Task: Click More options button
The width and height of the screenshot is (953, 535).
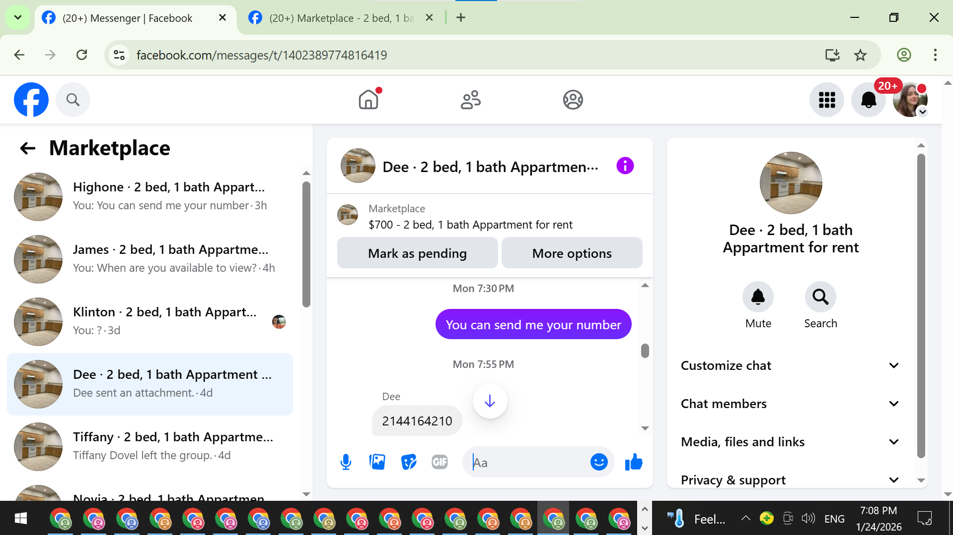Action: click(572, 253)
